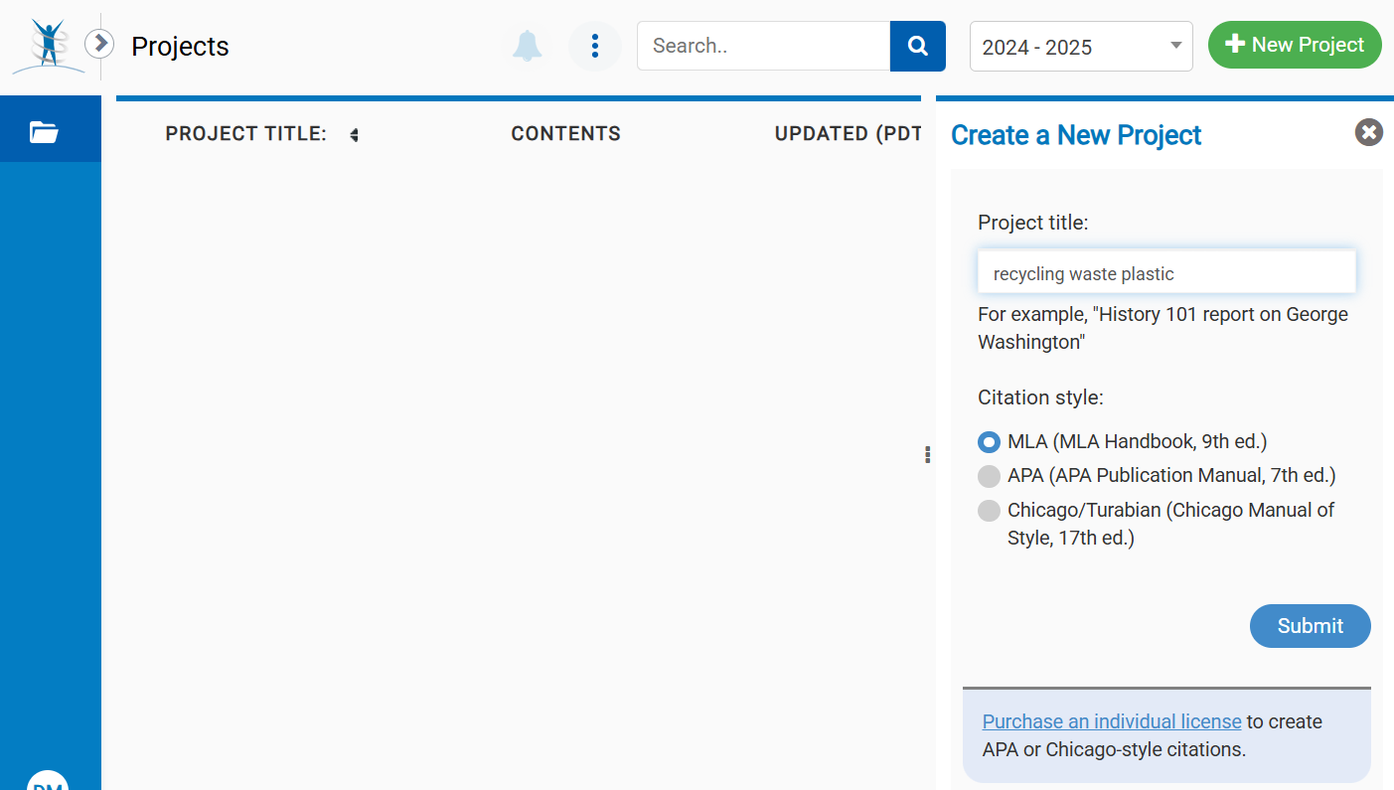Screen dimensions: 1394x790
Task: Click the Contents column header
Action: (565, 134)
